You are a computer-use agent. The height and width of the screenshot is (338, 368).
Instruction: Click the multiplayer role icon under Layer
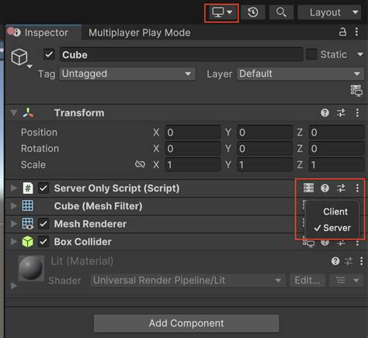(356, 91)
